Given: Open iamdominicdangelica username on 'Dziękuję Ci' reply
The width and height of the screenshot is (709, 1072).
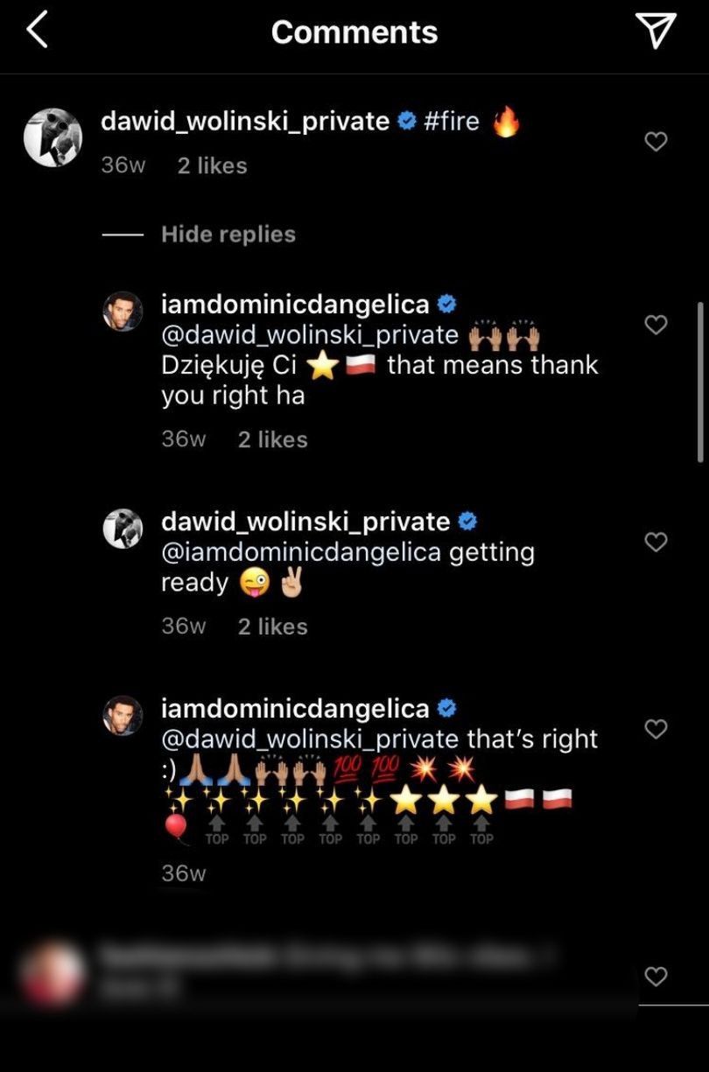Looking at the screenshot, I should point(295,305).
